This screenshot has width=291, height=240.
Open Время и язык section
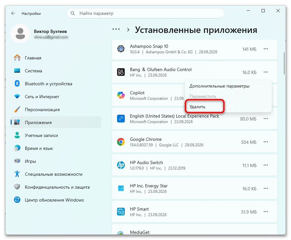56,148
